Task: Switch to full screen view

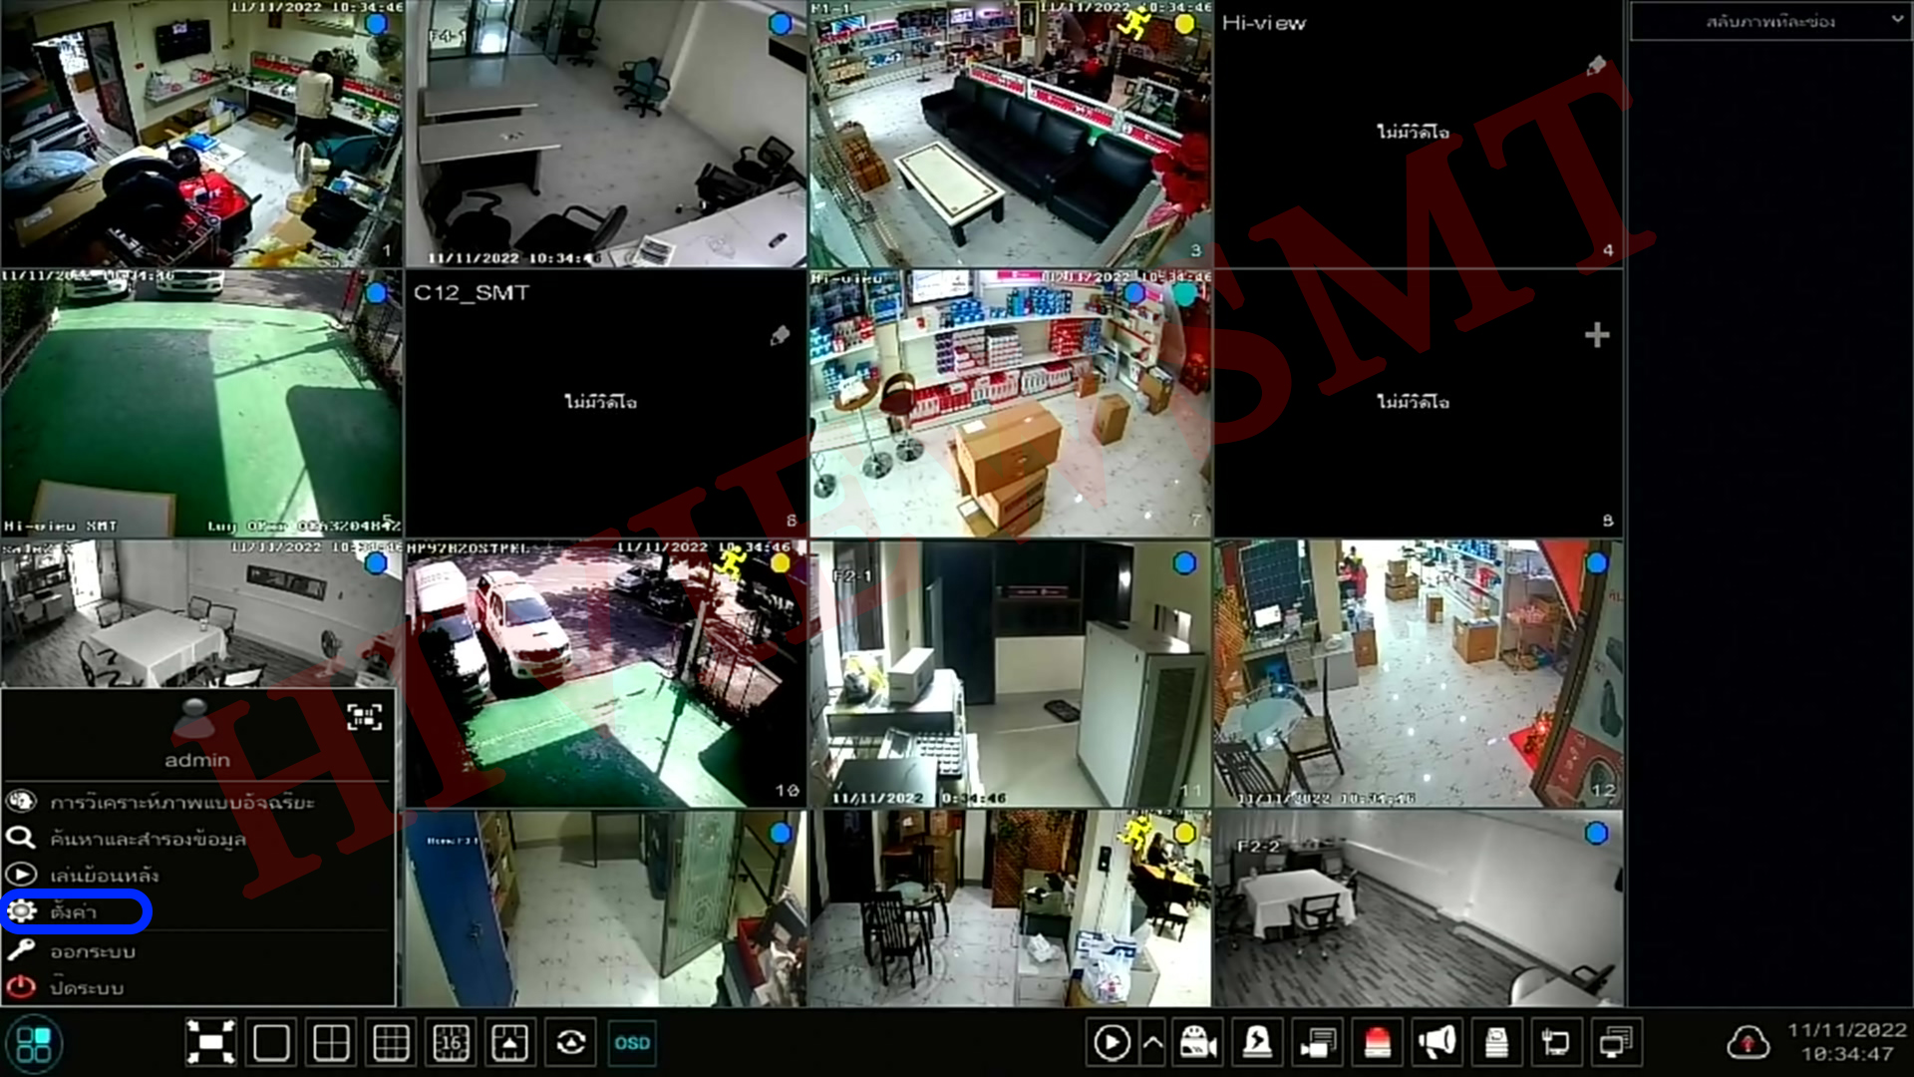Action: 210,1043
